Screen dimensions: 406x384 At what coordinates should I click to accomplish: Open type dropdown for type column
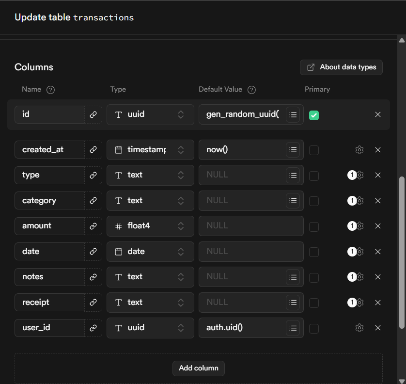pyautogui.click(x=150, y=175)
